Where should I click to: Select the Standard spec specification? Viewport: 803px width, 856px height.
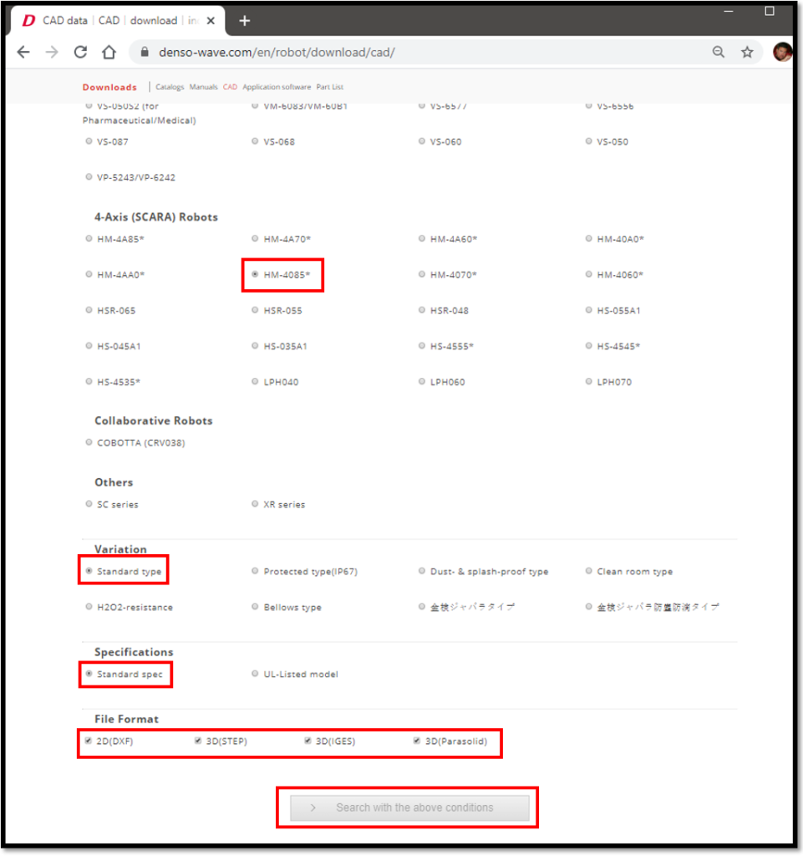point(89,674)
